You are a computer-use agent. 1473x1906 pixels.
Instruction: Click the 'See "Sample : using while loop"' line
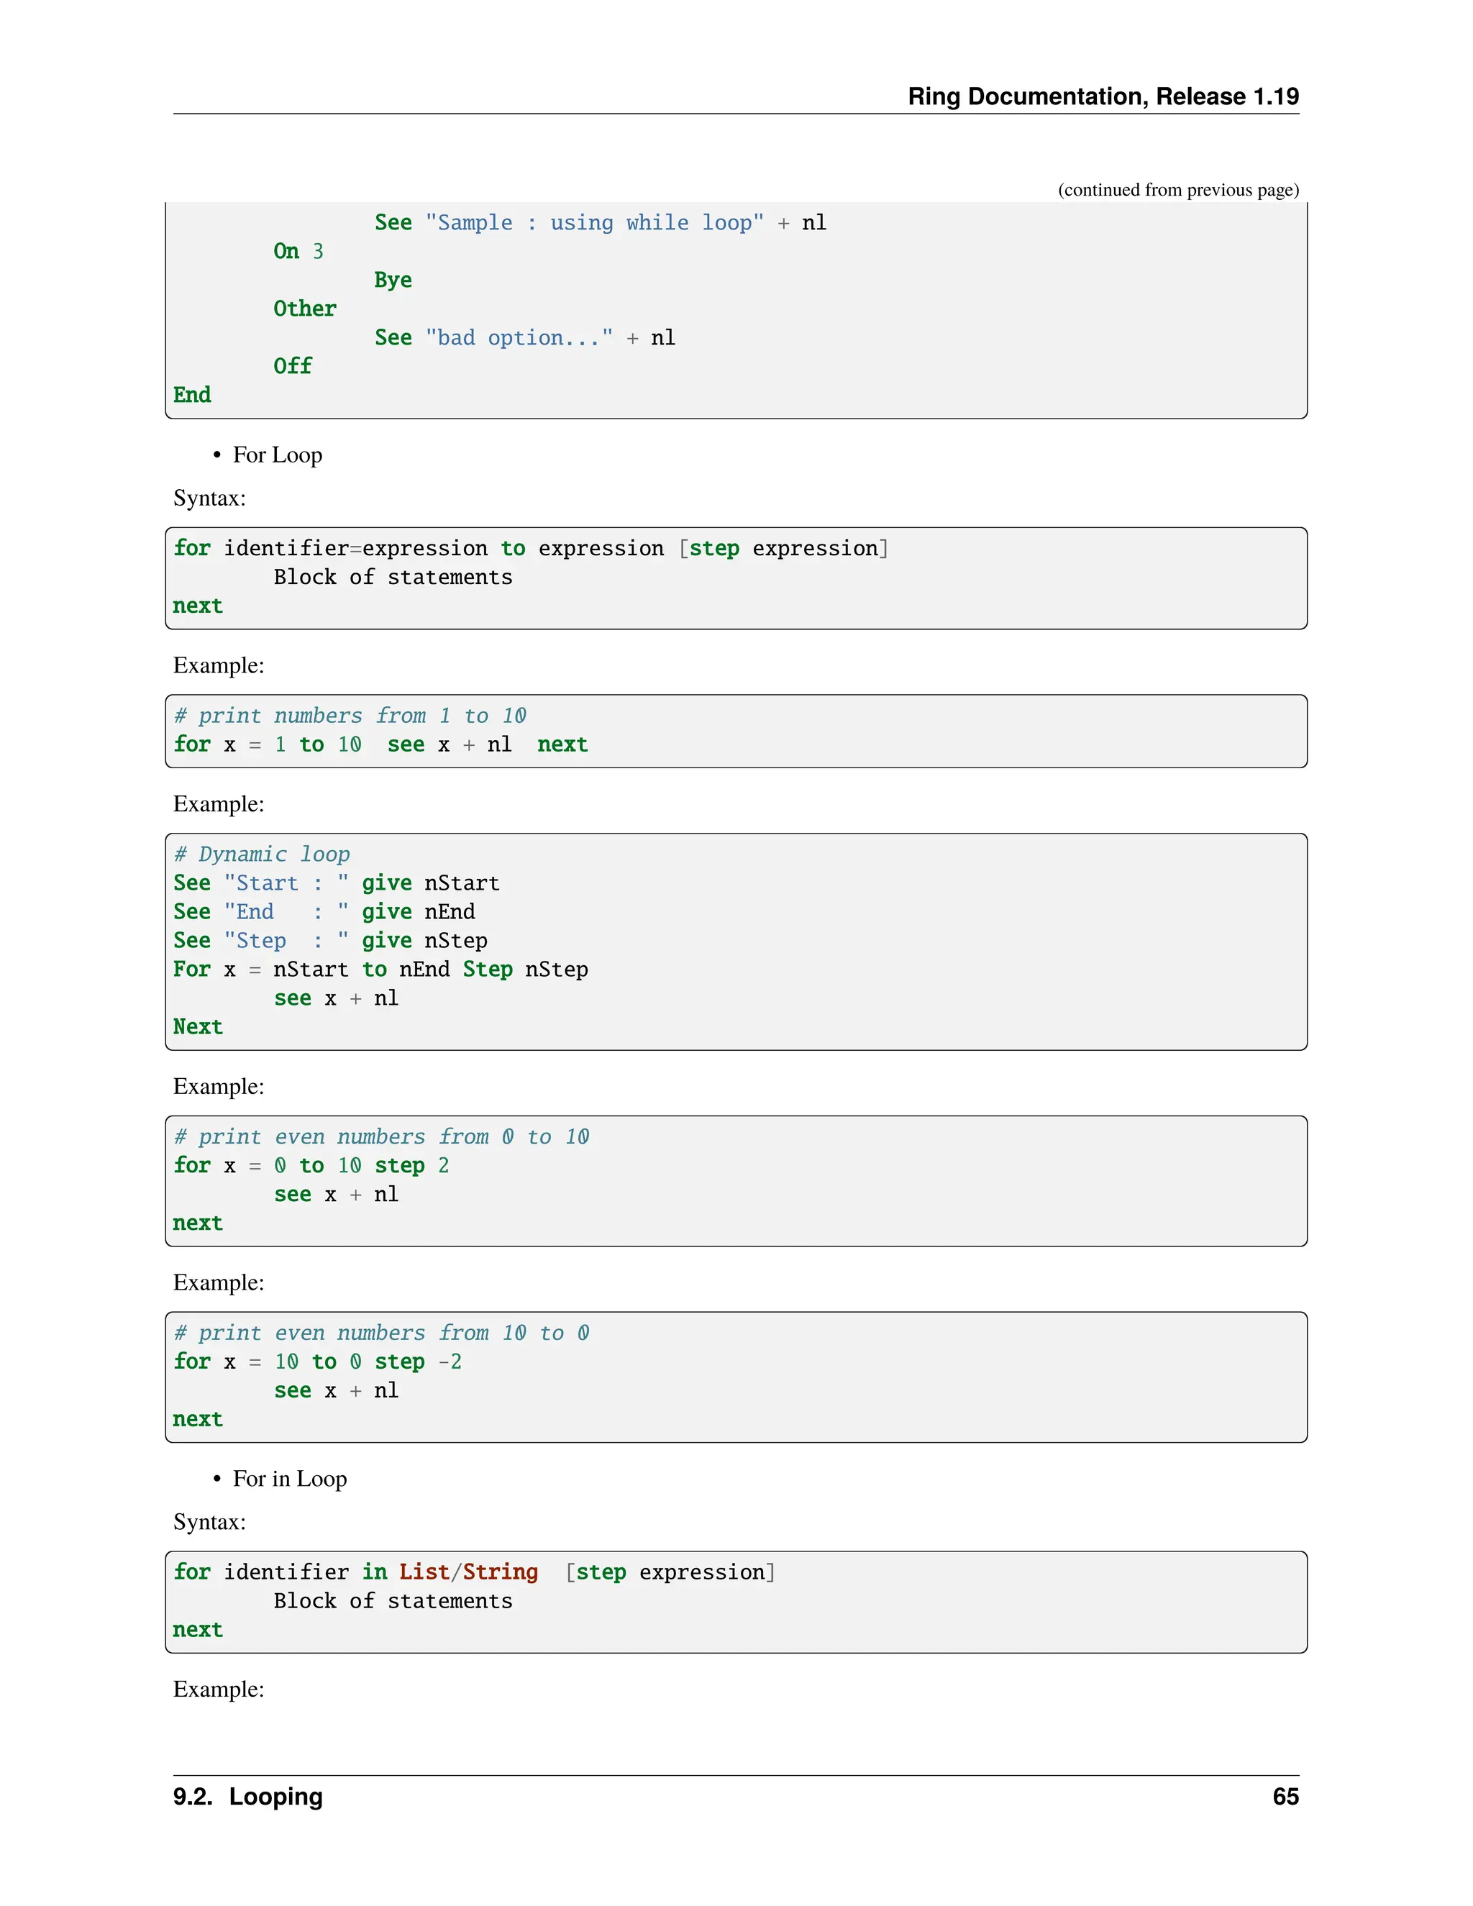[x=601, y=222]
